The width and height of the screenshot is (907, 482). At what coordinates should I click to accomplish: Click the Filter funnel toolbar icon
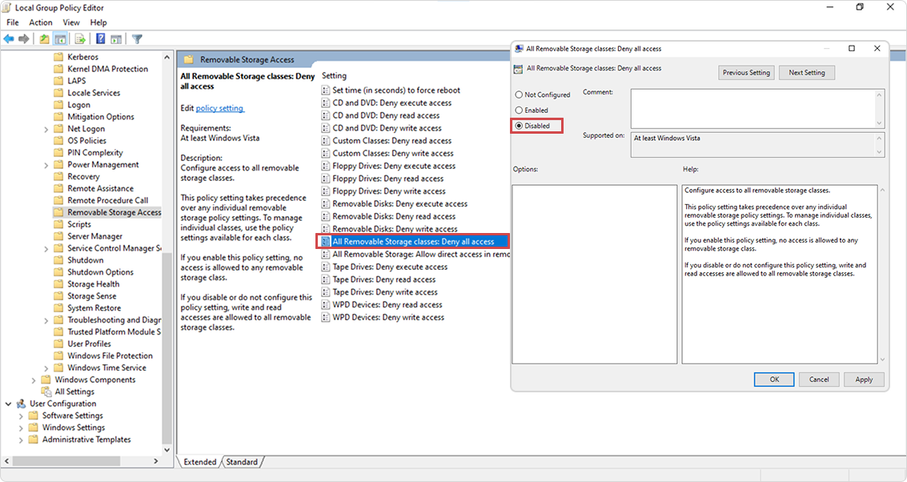[137, 38]
